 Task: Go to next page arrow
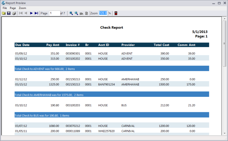click(x=31, y=13)
